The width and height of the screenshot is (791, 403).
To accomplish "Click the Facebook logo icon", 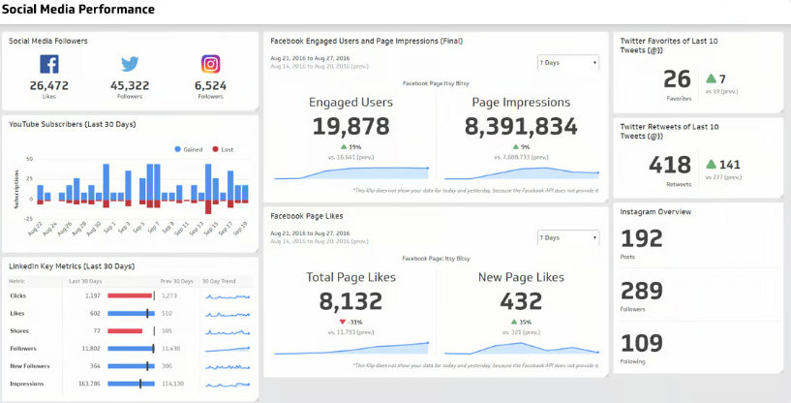I will pos(49,64).
